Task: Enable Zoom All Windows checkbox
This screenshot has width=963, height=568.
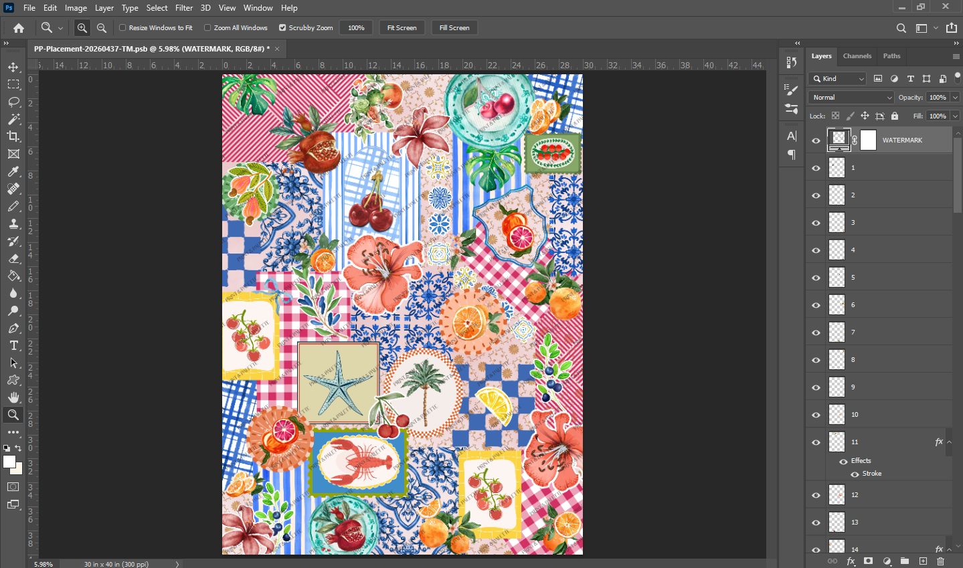Action: (x=207, y=28)
